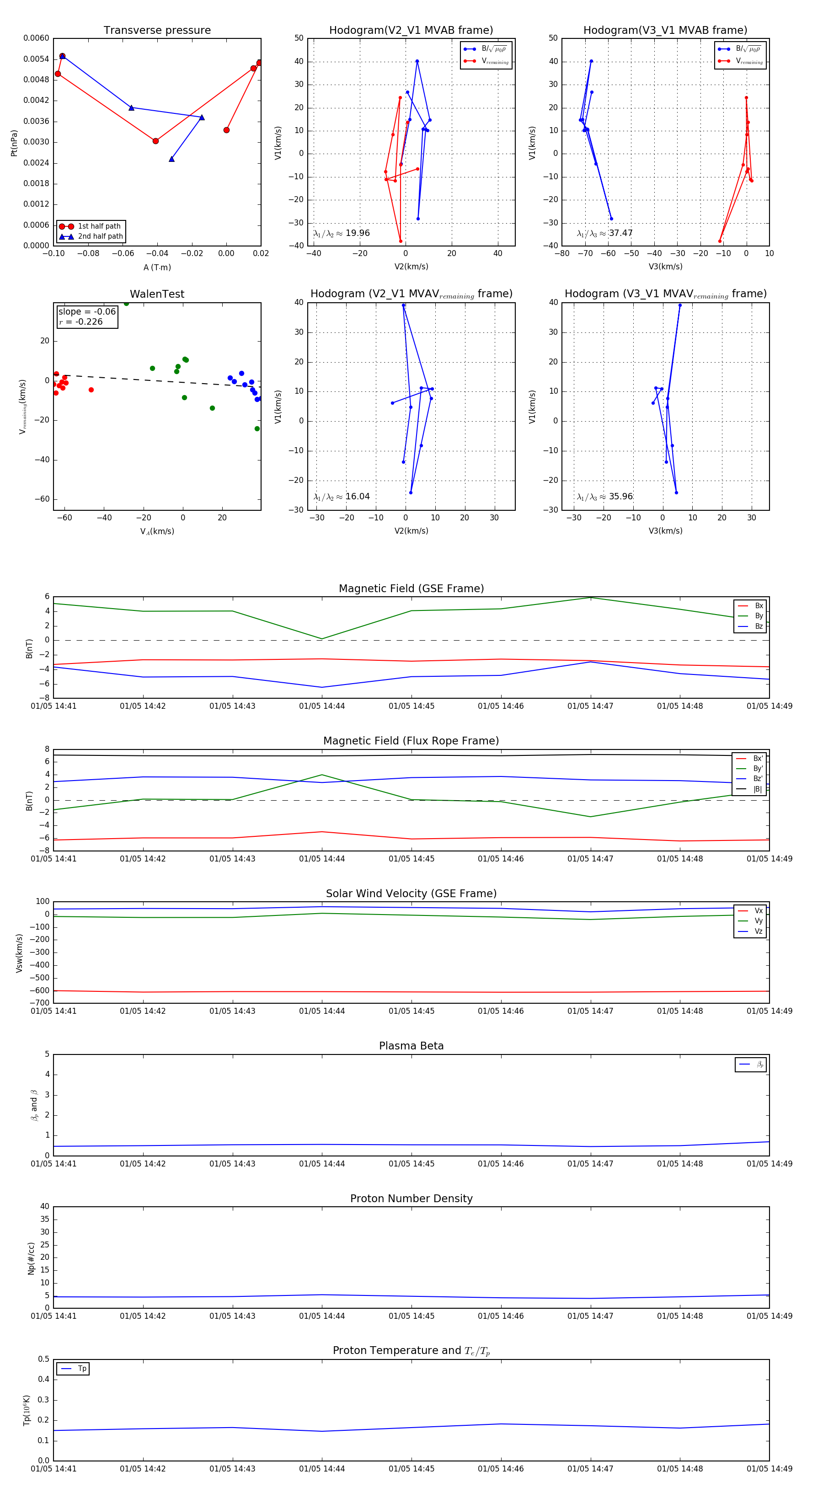Click the "A (T·m)" x-axis label

pos(157,267)
